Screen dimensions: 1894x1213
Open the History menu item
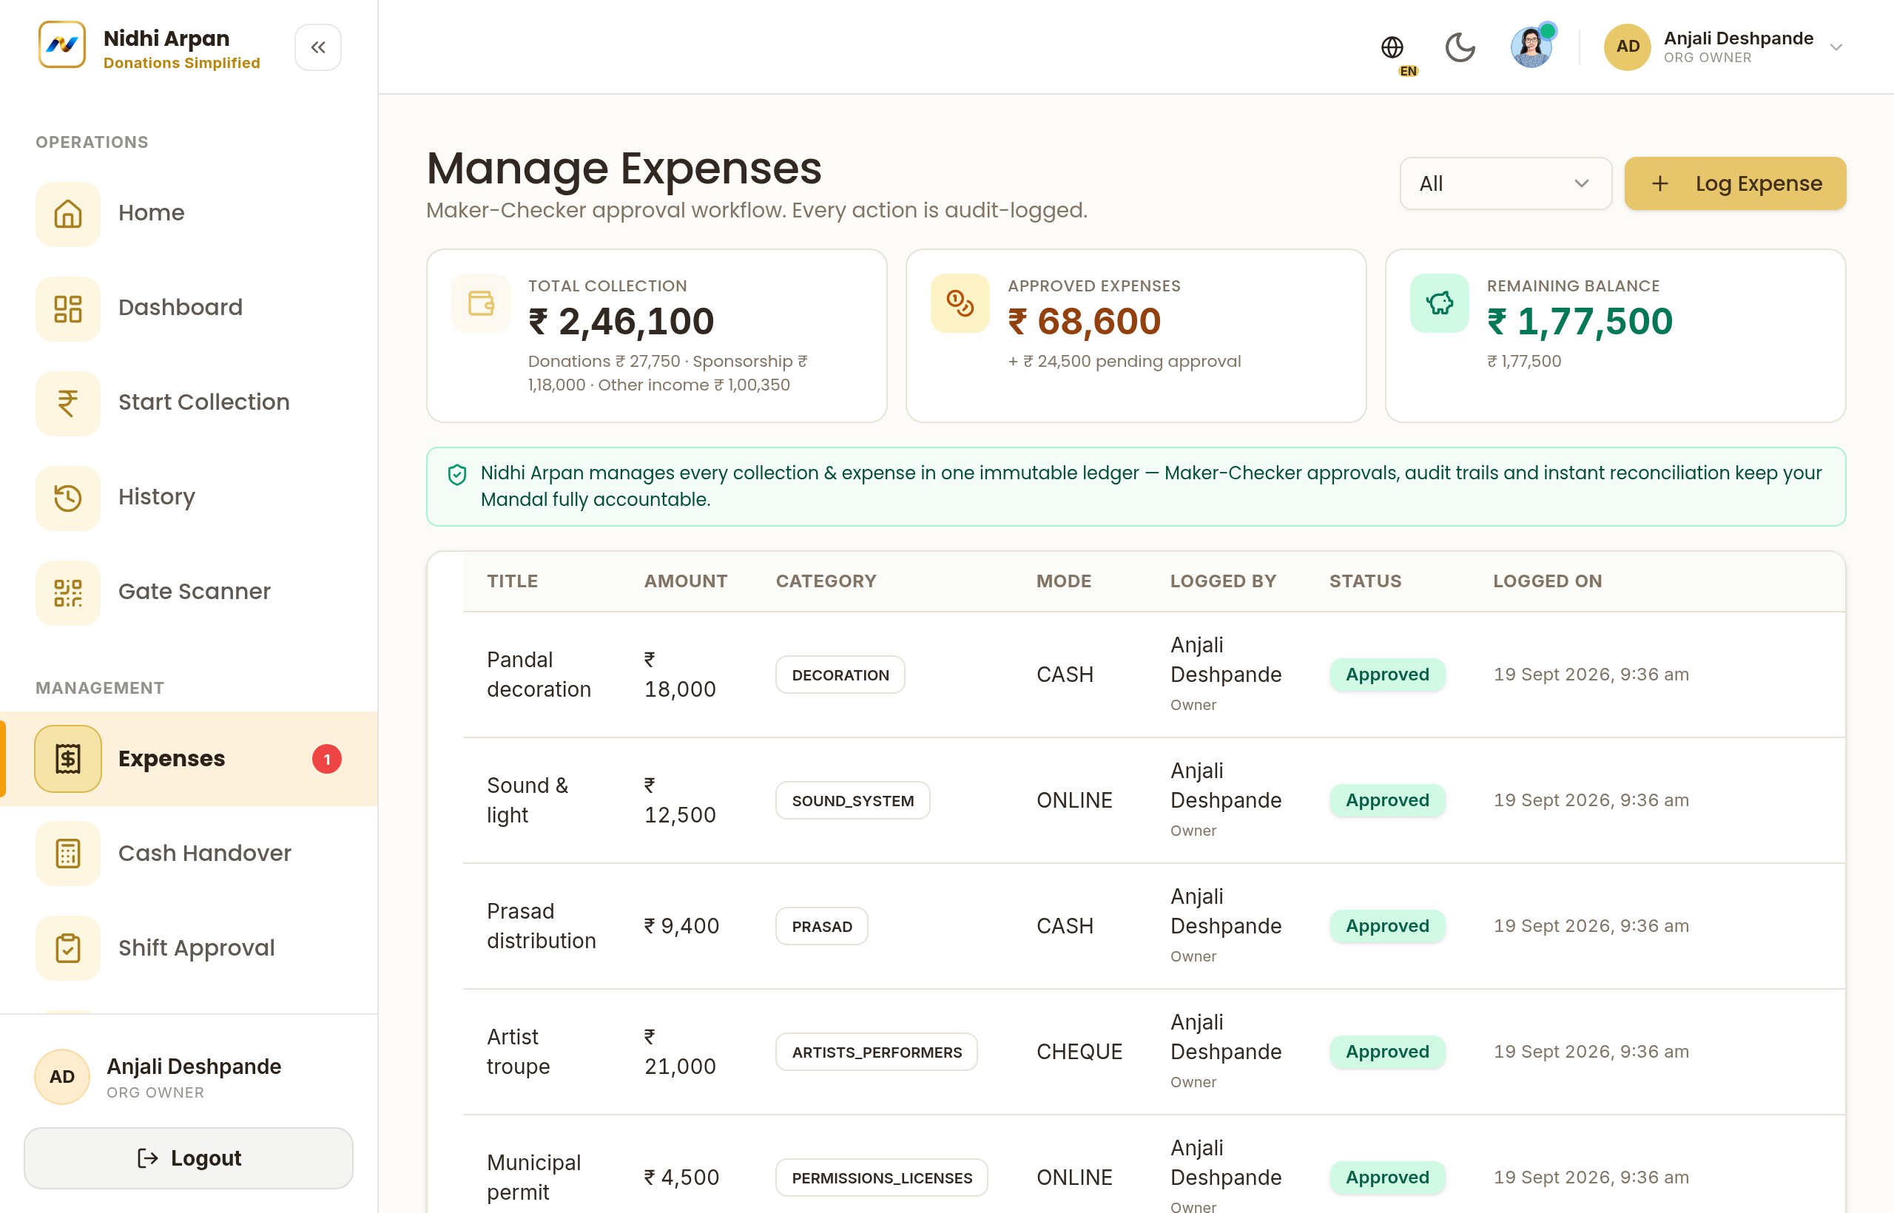(x=189, y=497)
